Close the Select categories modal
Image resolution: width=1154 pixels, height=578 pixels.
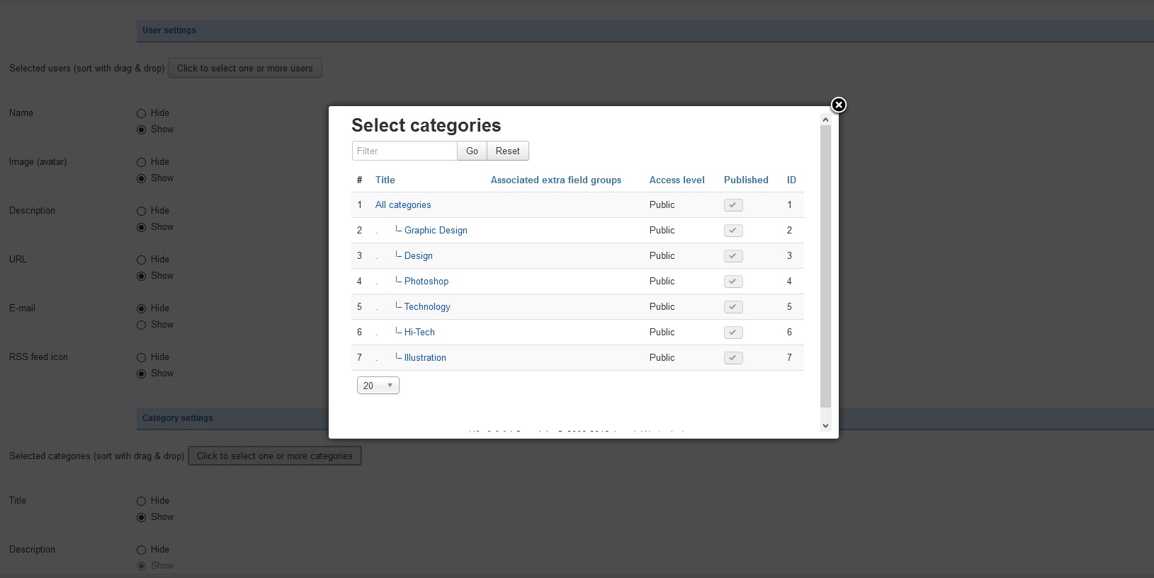838,105
